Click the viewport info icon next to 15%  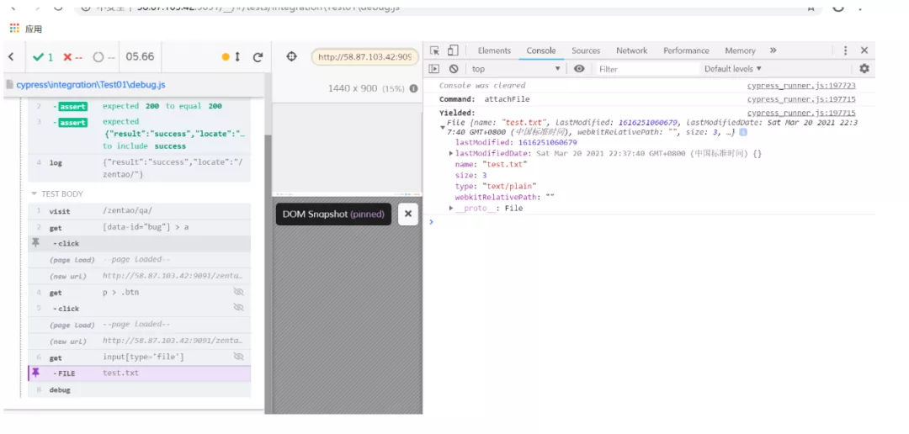coord(413,88)
